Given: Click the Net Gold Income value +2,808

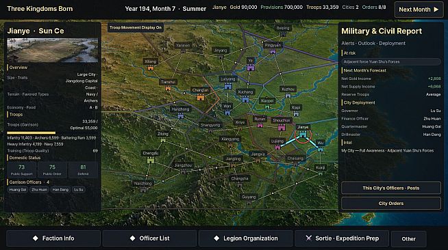Looking at the screenshot, I should click(x=434, y=79).
